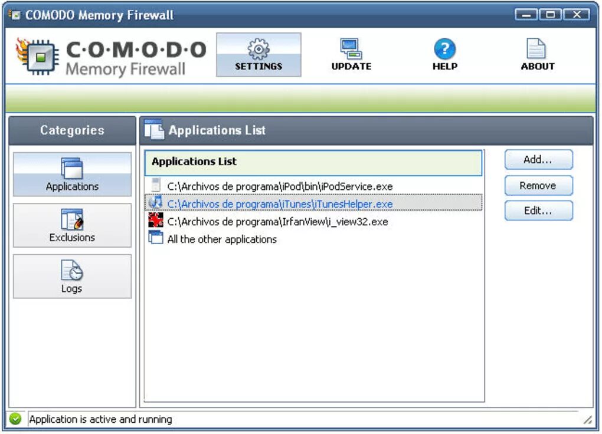
Task: Minimize the COMODO Memory Firewall window
Action: 526,15
